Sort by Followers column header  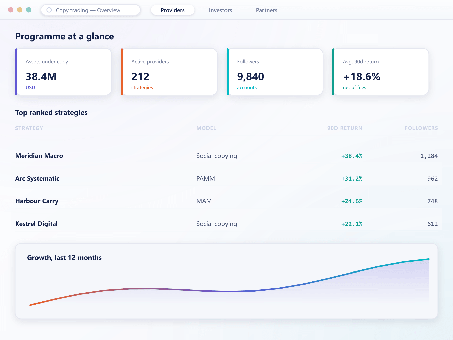coord(421,128)
